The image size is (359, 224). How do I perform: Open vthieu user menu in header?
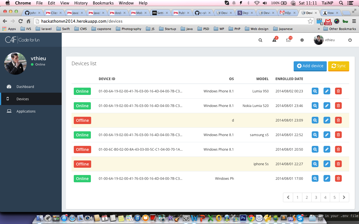click(324, 40)
